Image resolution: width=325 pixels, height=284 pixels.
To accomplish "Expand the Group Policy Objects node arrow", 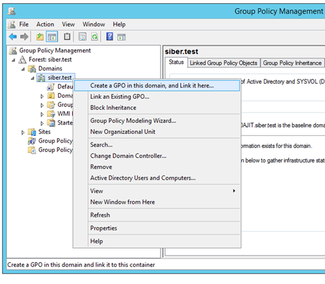I will pos(42,105).
